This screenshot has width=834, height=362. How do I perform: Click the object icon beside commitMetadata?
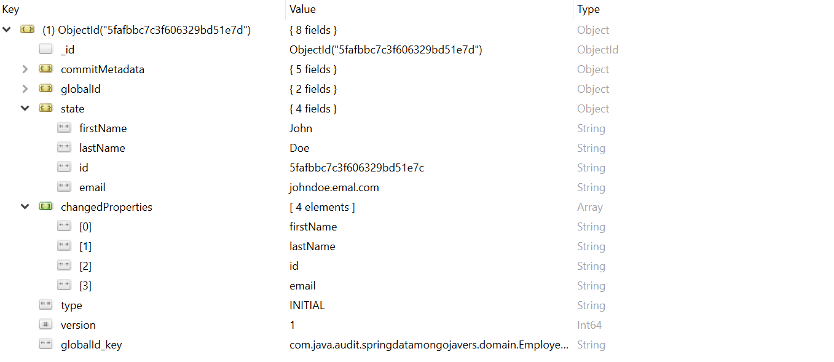pyautogui.click(x=45, y=69)
